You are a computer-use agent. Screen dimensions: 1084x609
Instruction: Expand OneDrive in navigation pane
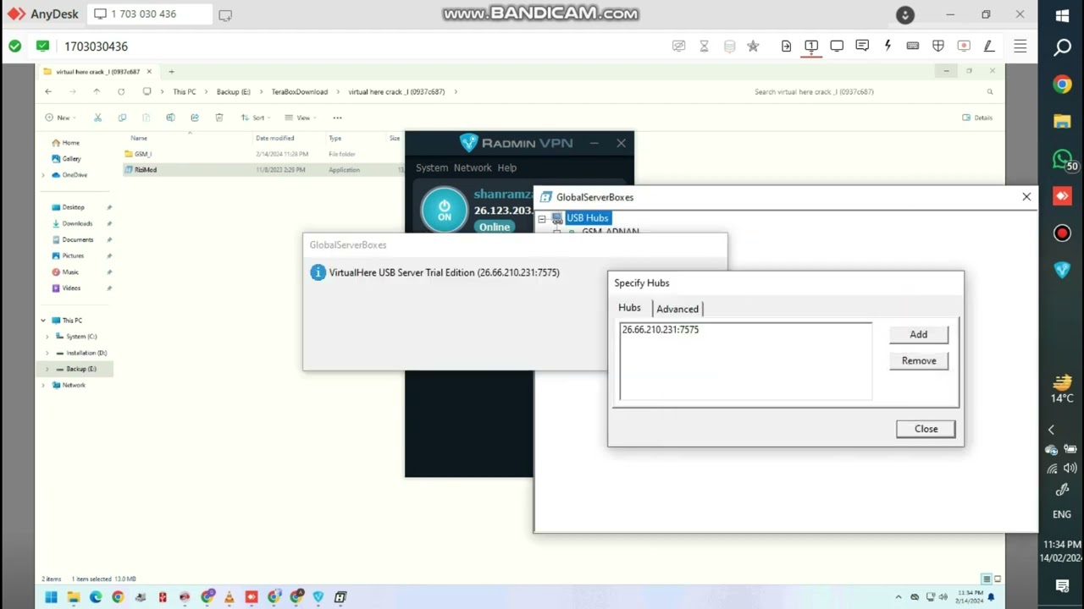(x=43, y=175)
